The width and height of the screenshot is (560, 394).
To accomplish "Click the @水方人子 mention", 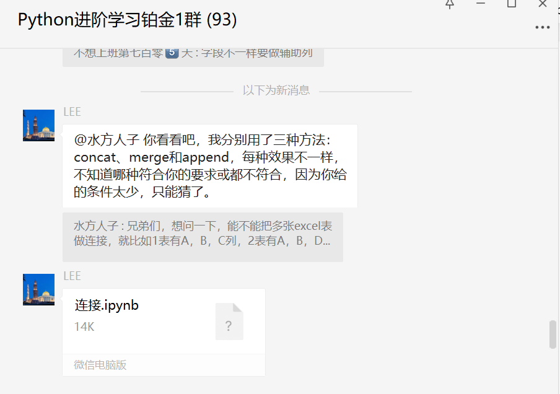I will tap(107, 139).
